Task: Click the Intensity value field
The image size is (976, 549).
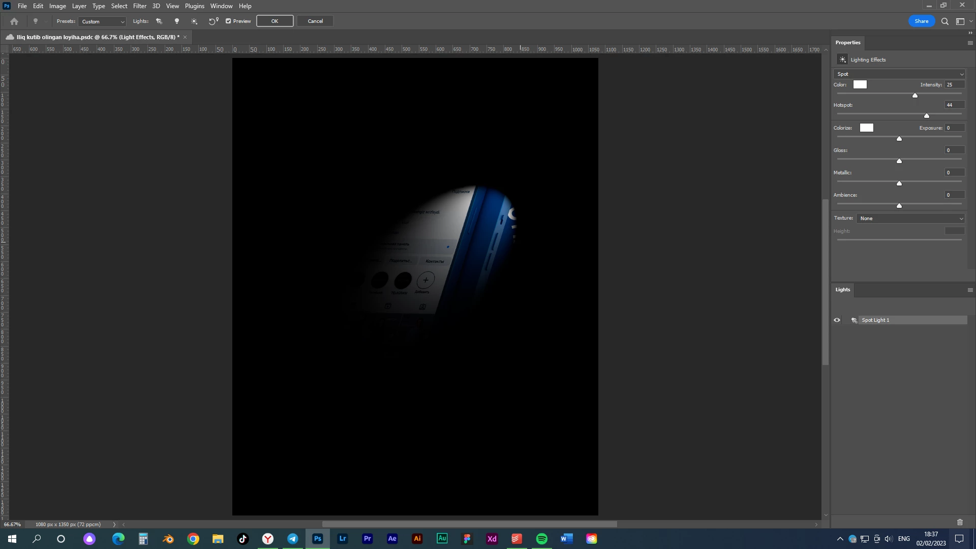Action: pyautogui.click(x=954, y=85)
